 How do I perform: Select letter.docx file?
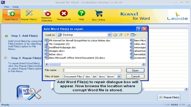coord(54,54)
